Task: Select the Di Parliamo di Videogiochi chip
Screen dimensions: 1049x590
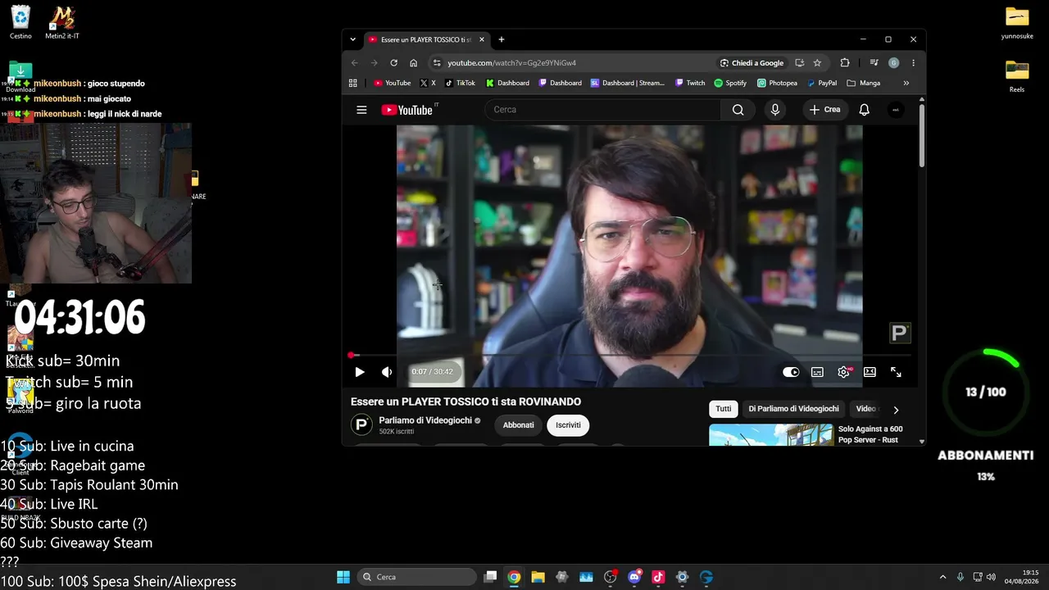Action: point(793,409)
